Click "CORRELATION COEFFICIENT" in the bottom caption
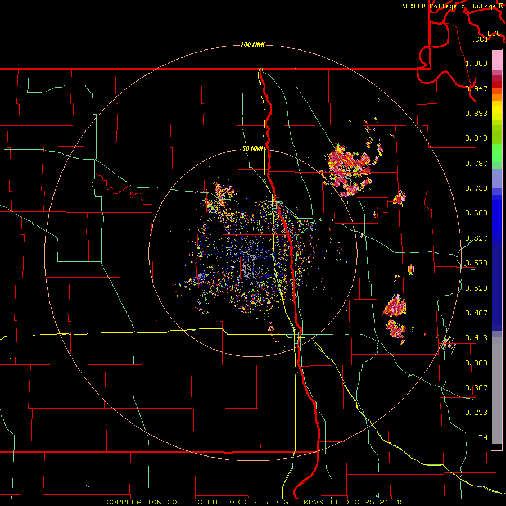Screen dimensions: 506x506 tap(164, 502)
